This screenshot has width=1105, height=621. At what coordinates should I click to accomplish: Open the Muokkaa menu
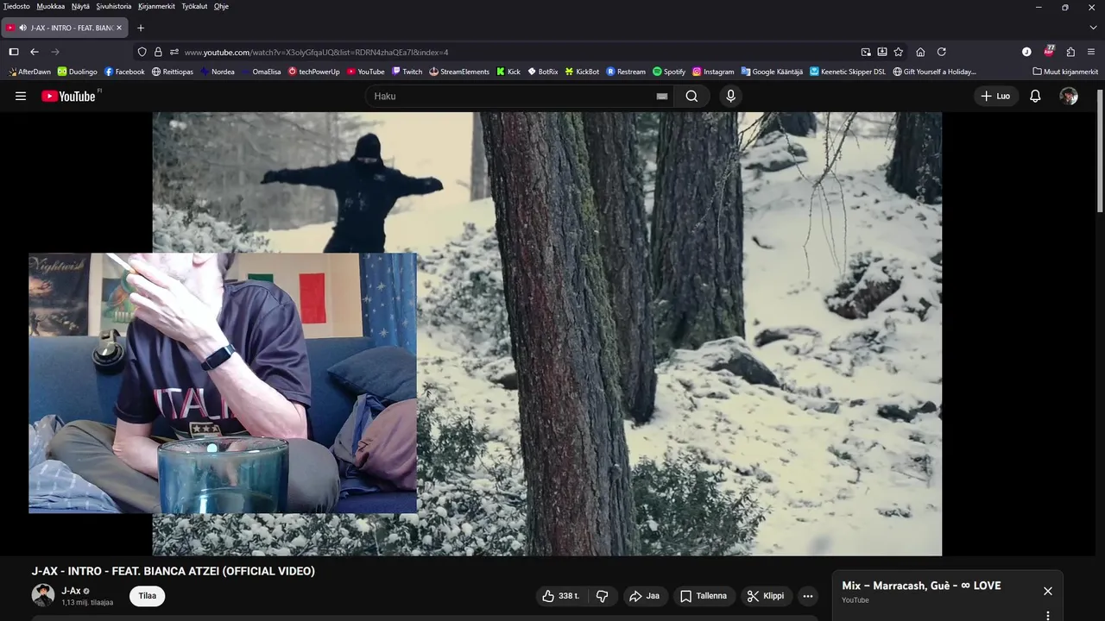(x=51, y=6)
